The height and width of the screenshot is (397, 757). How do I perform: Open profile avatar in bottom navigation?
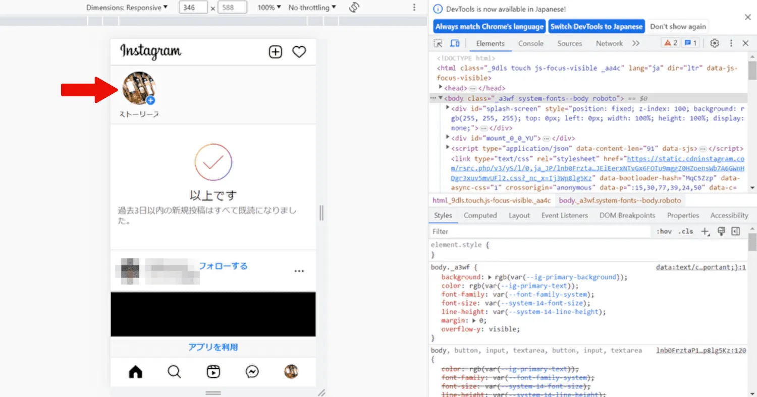(291, 372)
